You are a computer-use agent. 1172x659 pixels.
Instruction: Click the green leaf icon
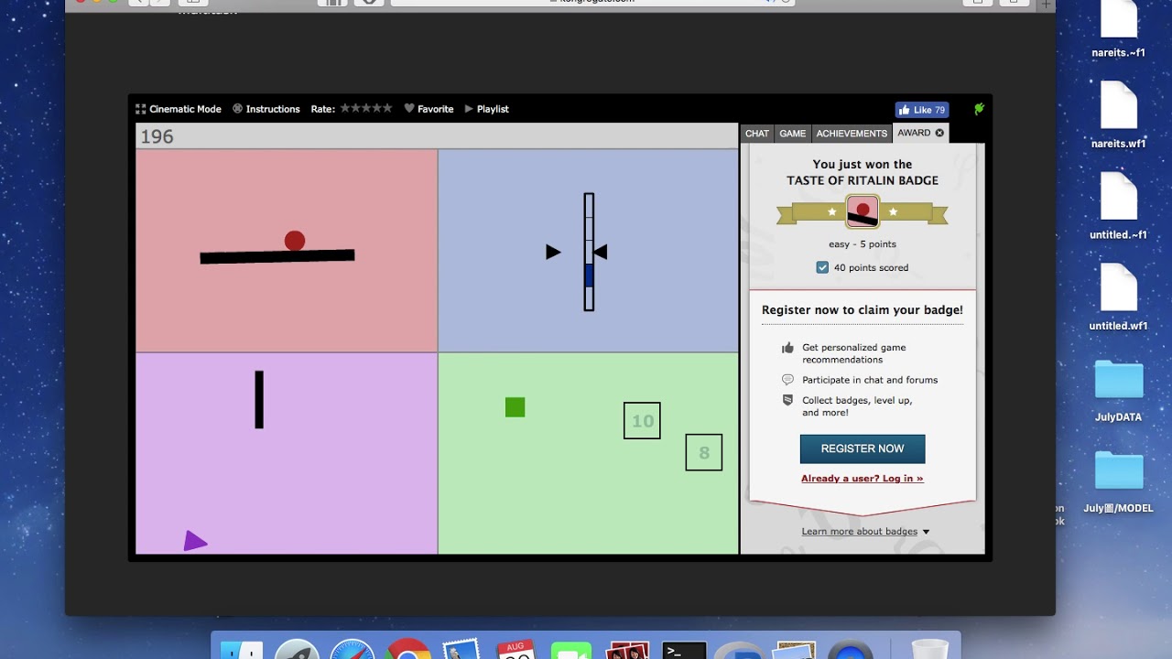[x=979, y=109]
